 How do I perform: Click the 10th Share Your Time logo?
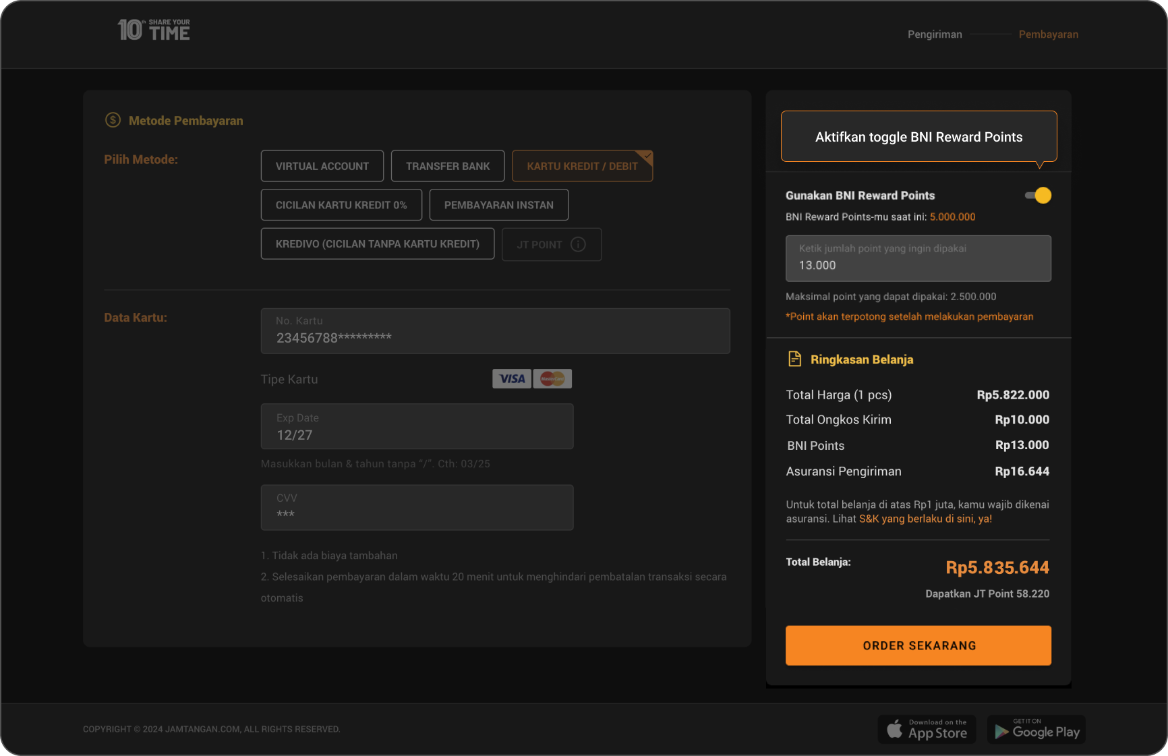(154, 30)
